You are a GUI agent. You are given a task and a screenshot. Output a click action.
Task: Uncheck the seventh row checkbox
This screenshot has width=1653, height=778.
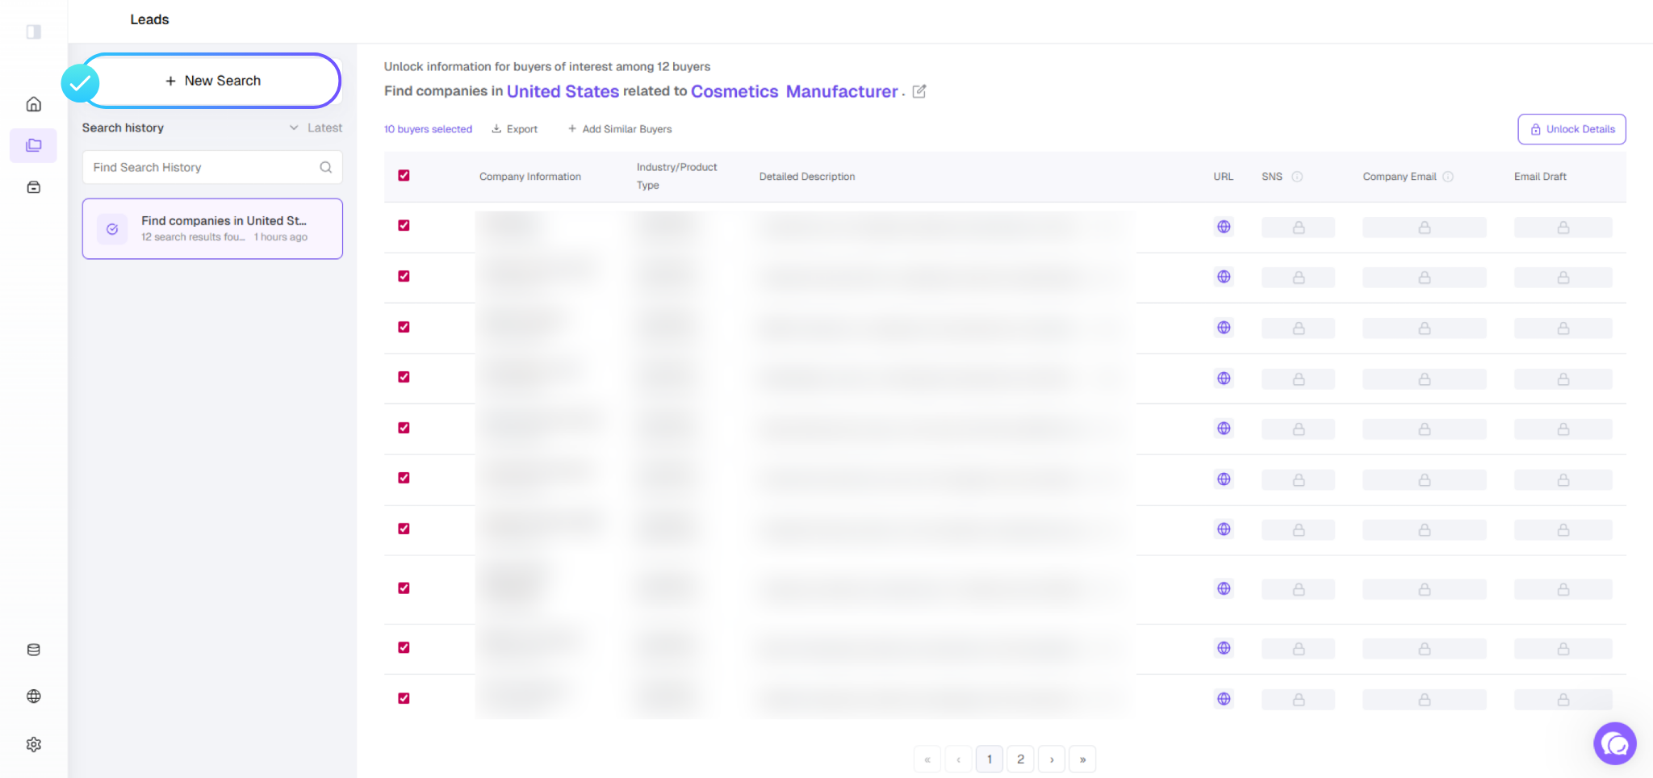(404, 529)
